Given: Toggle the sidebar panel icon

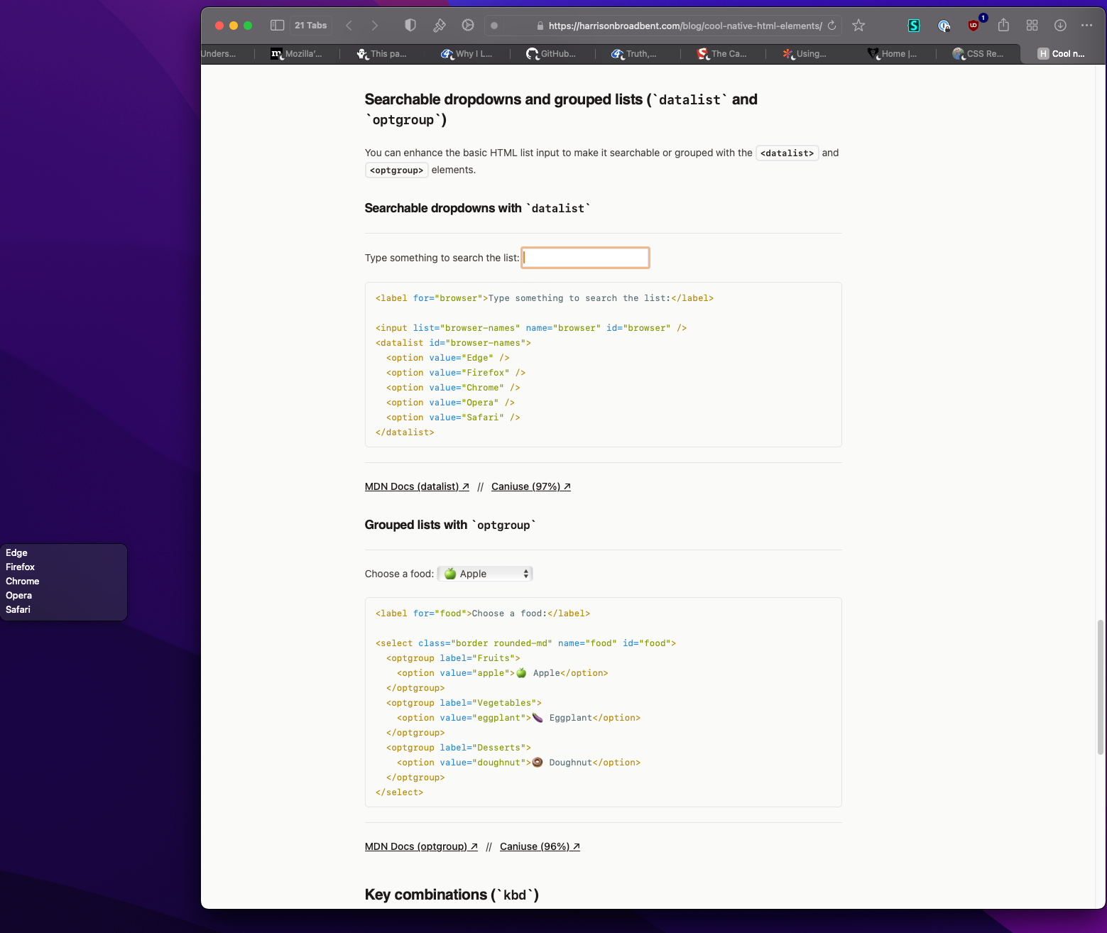Looking at the screenshot, I should 277,26.
